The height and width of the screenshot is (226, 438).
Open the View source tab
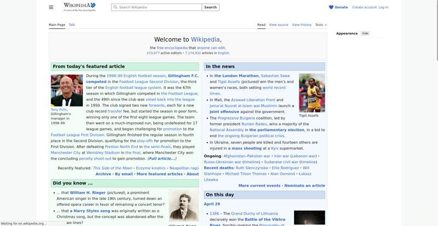tap(279, 25)
